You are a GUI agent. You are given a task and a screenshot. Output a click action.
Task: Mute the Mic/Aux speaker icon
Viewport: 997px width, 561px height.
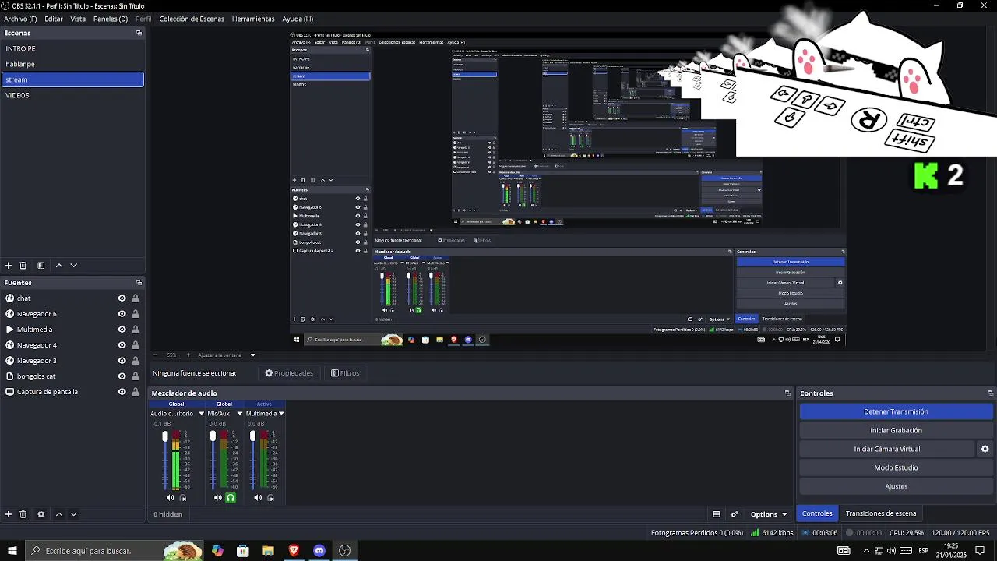pyautogui.click(x=218, y=498)
